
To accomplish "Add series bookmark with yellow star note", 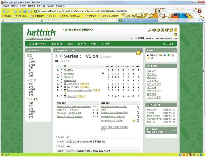I will (x=138, y=53).
